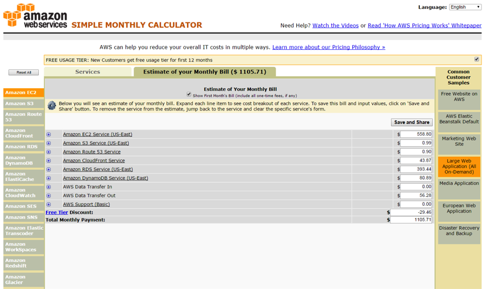Image resolution: width=485 pixels, height=289 pixels.
Task: Open Amazon S3 in the sidebar
Action: [x=24, y=103]
